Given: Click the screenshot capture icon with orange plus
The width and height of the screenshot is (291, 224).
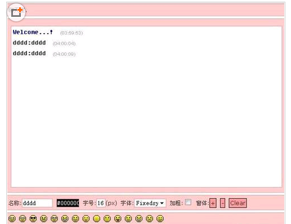Looking at the screenshot, I should point(16,12).
